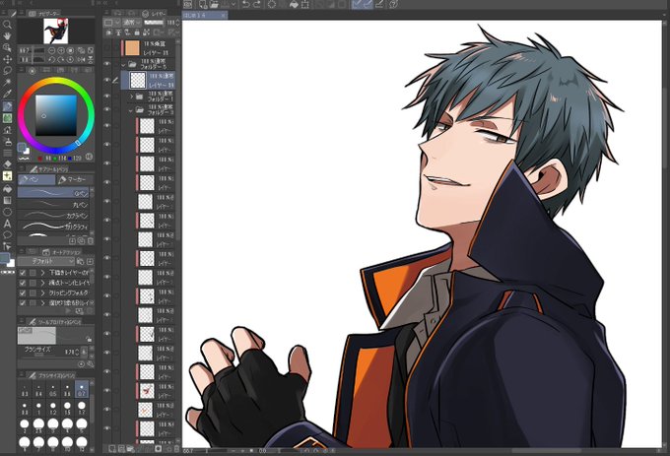The height and width of the screenshot is (456, 670).
Task: Select the Move layer tool
Action: click(7, 59)
